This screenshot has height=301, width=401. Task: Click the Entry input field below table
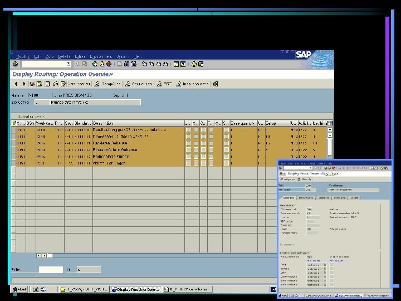(51, 270)
